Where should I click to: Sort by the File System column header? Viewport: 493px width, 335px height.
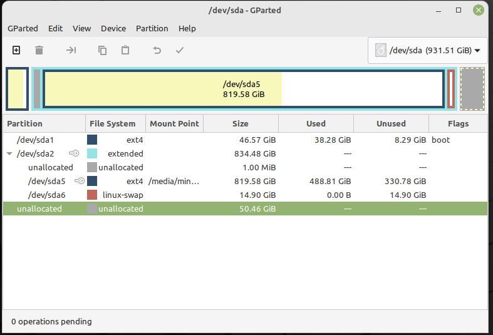tap(115, 123)
